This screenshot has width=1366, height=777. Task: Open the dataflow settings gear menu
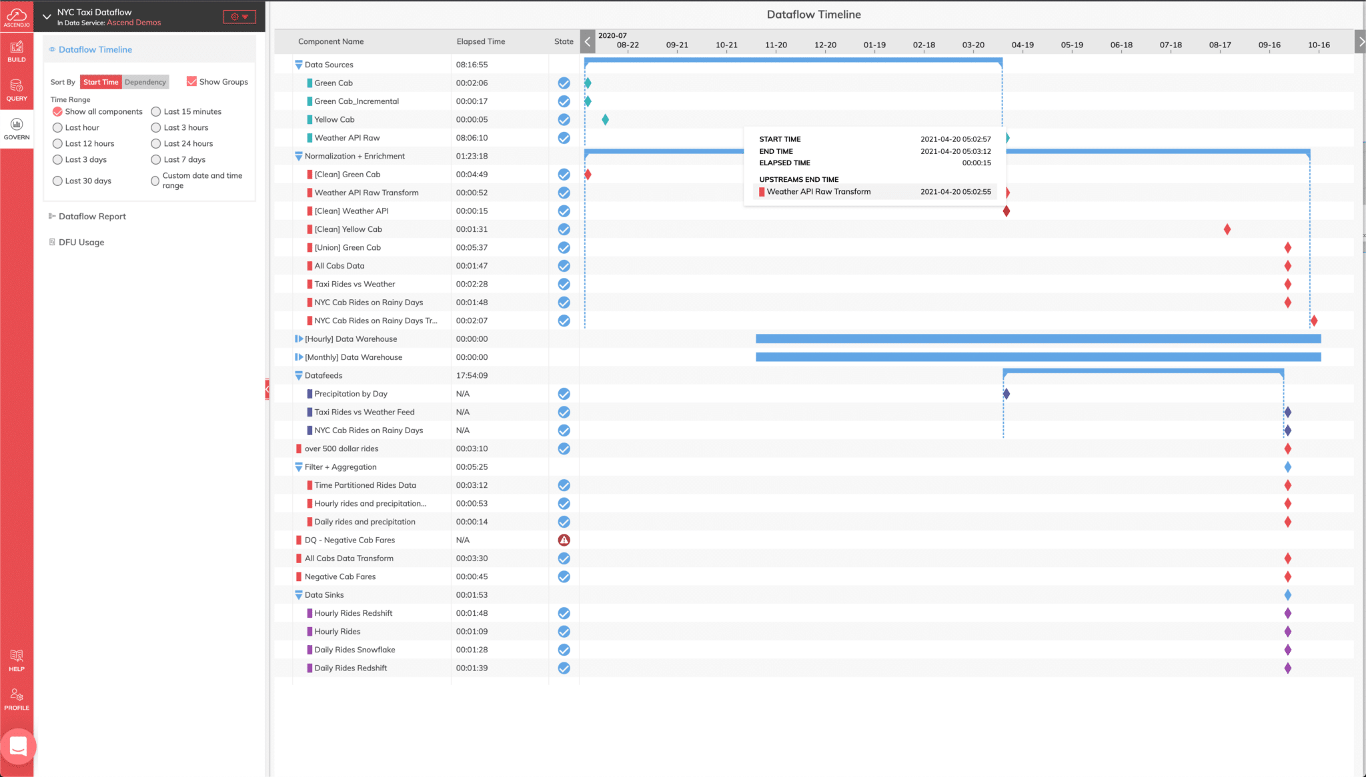[x=239, y=17]
